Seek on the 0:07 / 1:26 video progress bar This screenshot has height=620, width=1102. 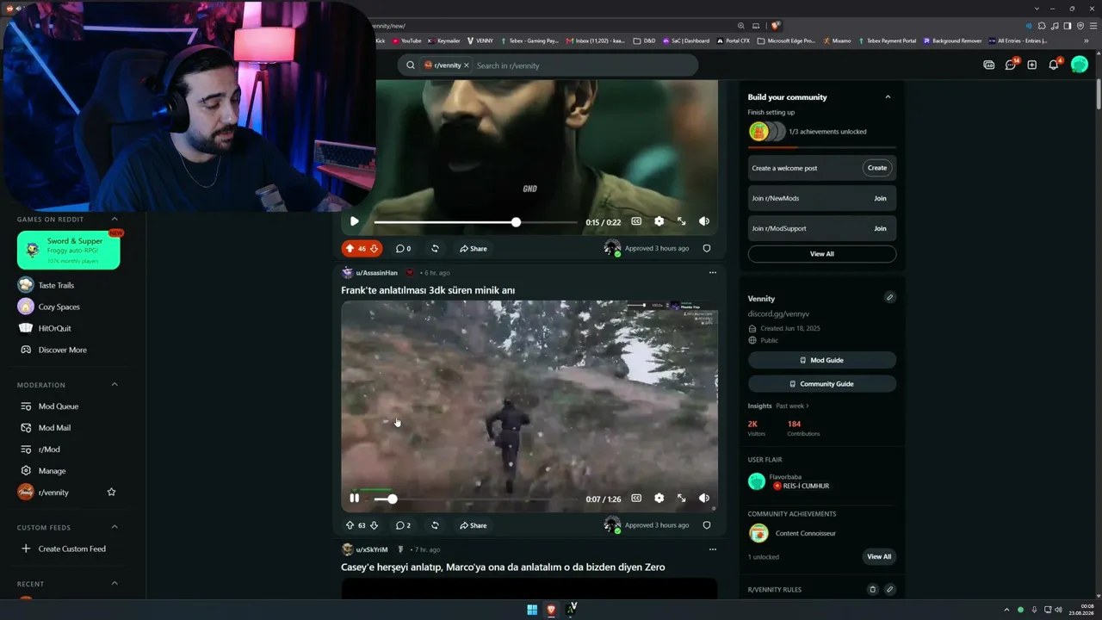pyautogui.click(x=475, y=499)
